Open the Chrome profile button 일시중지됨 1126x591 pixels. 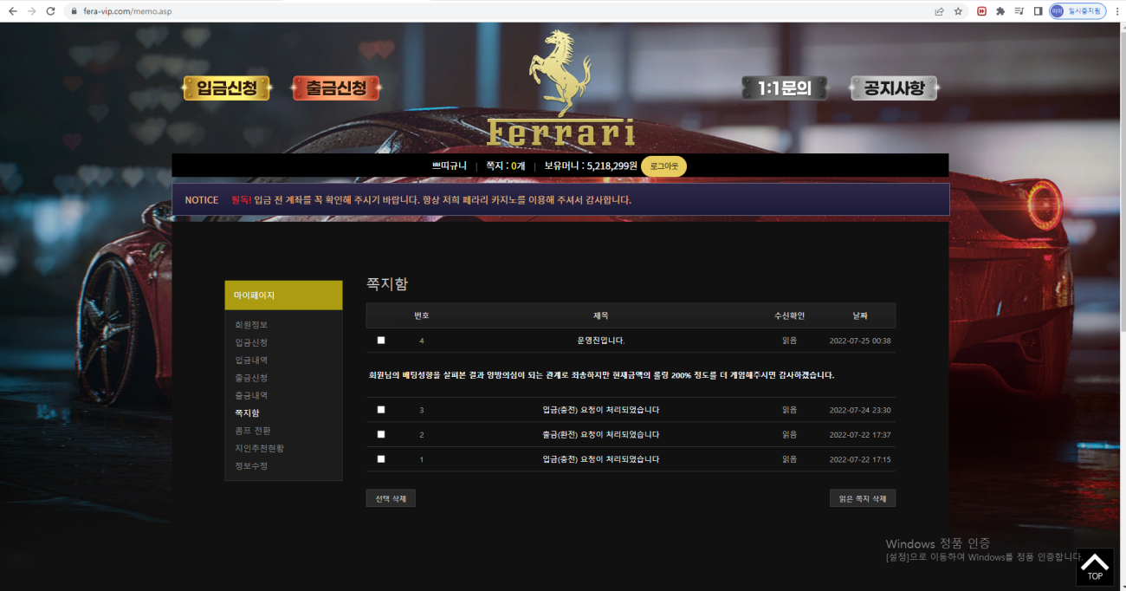tap(1077, 11)
